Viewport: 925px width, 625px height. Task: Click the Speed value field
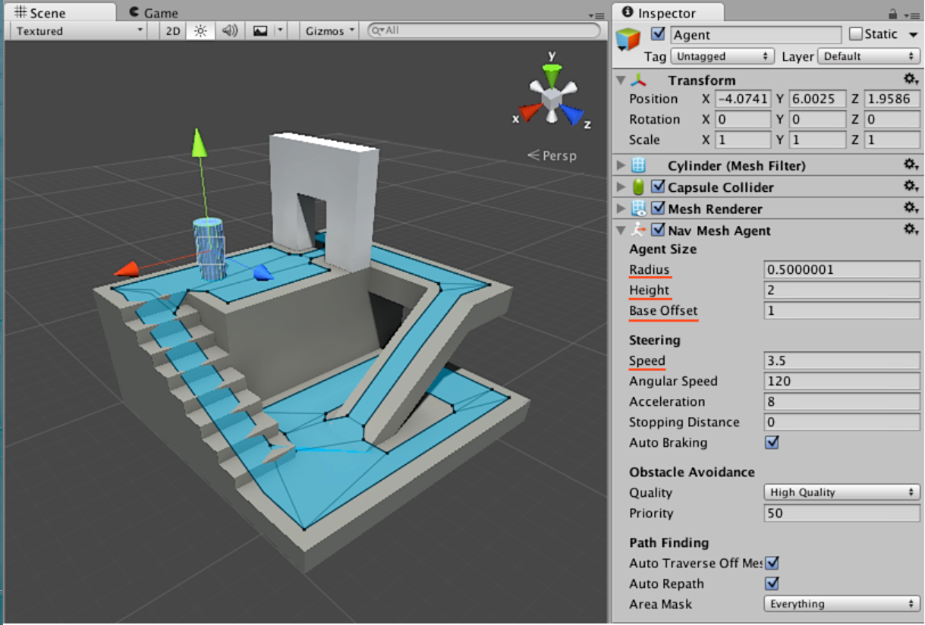[x=842, y=361]
